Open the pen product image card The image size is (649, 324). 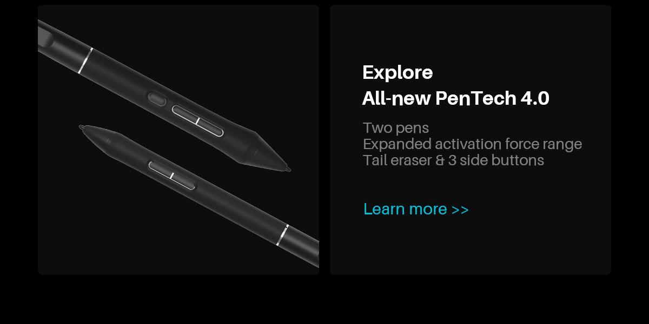[178, 140]
